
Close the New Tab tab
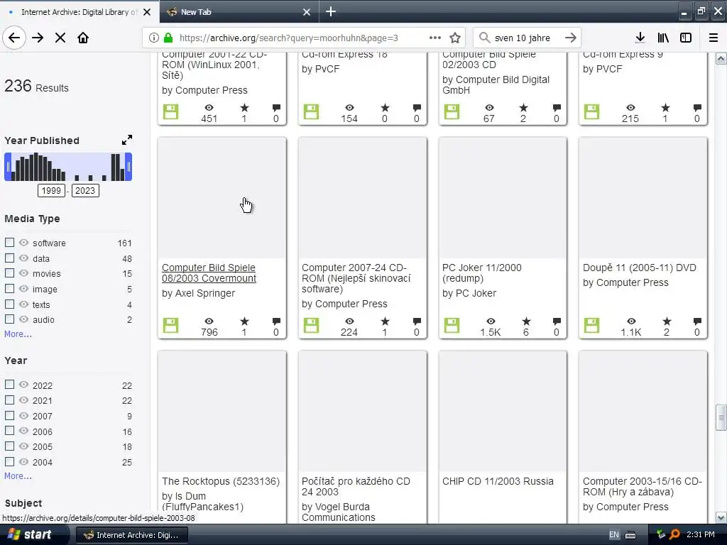pyautogui.click(x=307, y=12)
